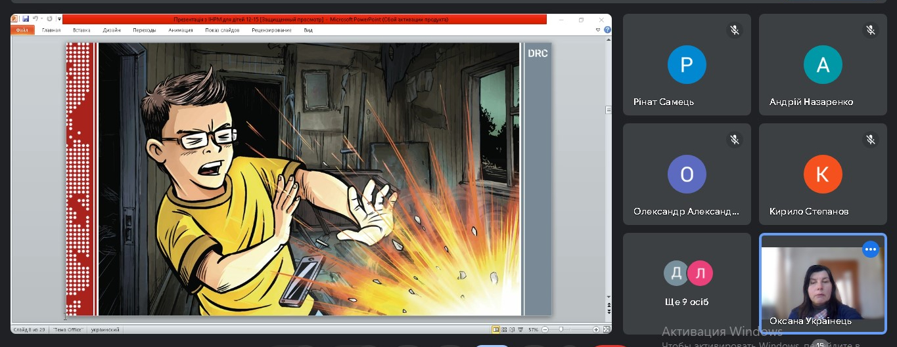
Task: Switch to Normal view in status bar
Action: (496, 329)
